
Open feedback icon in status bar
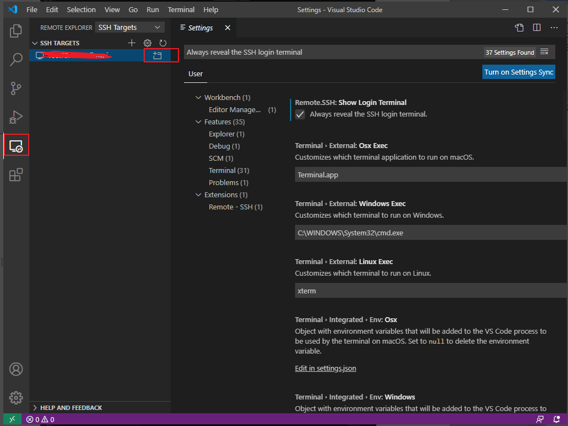540,419
